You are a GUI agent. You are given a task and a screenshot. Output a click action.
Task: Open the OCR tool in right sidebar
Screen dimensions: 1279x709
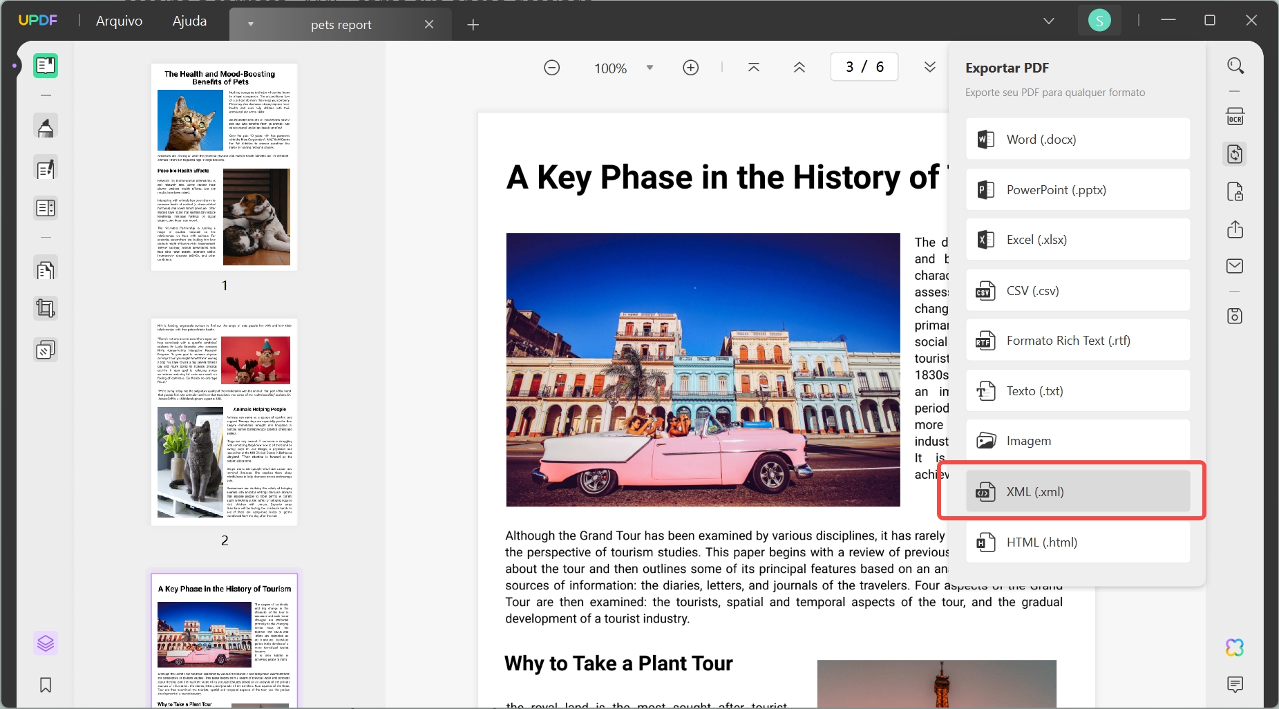tap(1235, 116)
